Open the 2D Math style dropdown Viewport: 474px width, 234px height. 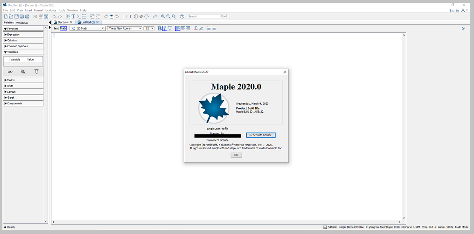pos(87,28)
